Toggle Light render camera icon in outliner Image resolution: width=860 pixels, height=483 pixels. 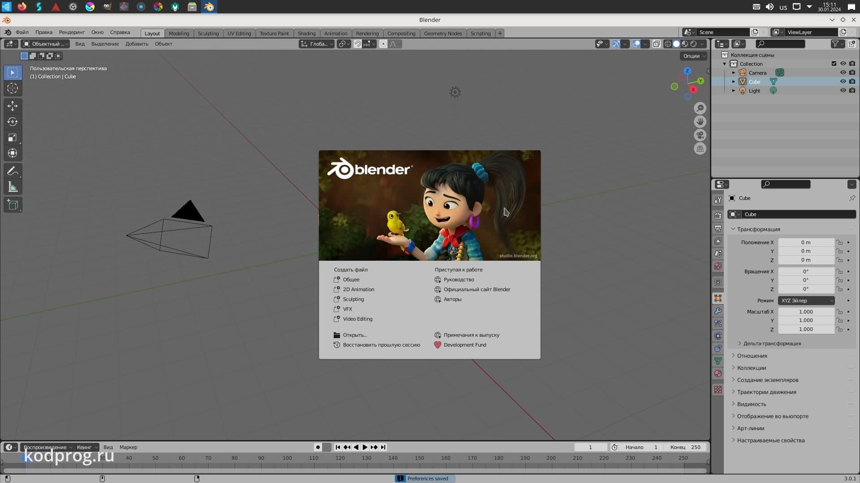tap(852, 90)
